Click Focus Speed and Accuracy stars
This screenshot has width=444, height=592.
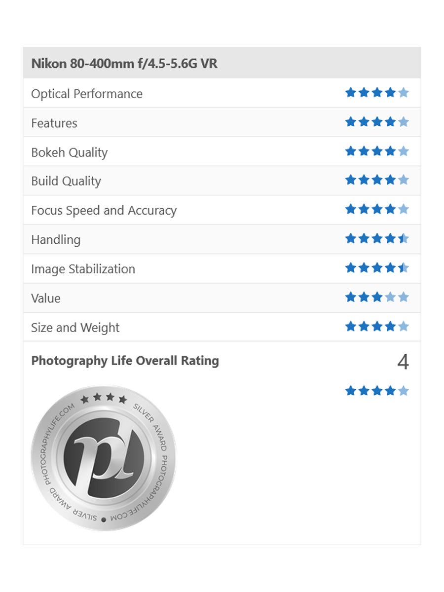click(377, 209)
